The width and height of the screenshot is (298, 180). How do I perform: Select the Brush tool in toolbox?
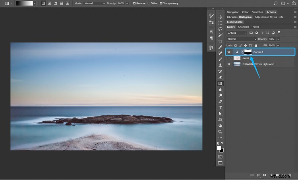click(220, 59)
